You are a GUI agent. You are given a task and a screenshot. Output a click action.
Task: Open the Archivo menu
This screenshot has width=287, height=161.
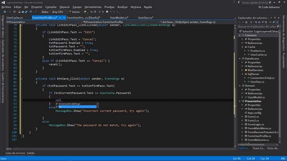click(6, 7)
